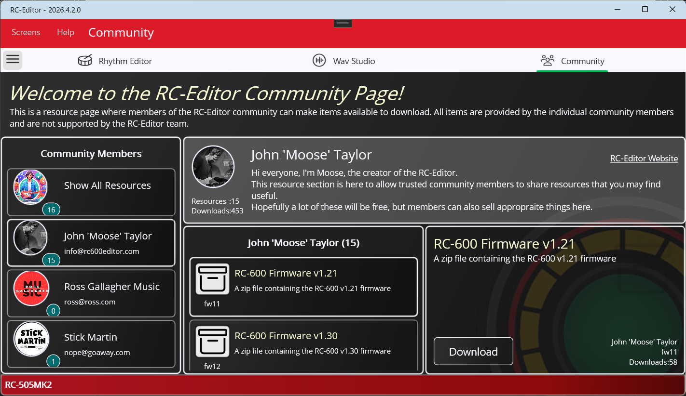Open the Screens menu
Viewport: 686px width, 396px height.
[x=26, y=32]
